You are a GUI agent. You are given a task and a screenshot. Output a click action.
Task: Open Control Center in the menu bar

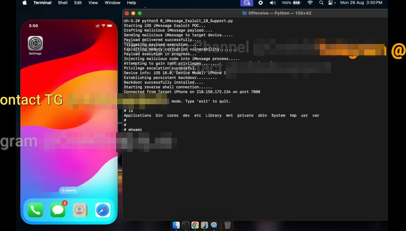pos(331,3)
